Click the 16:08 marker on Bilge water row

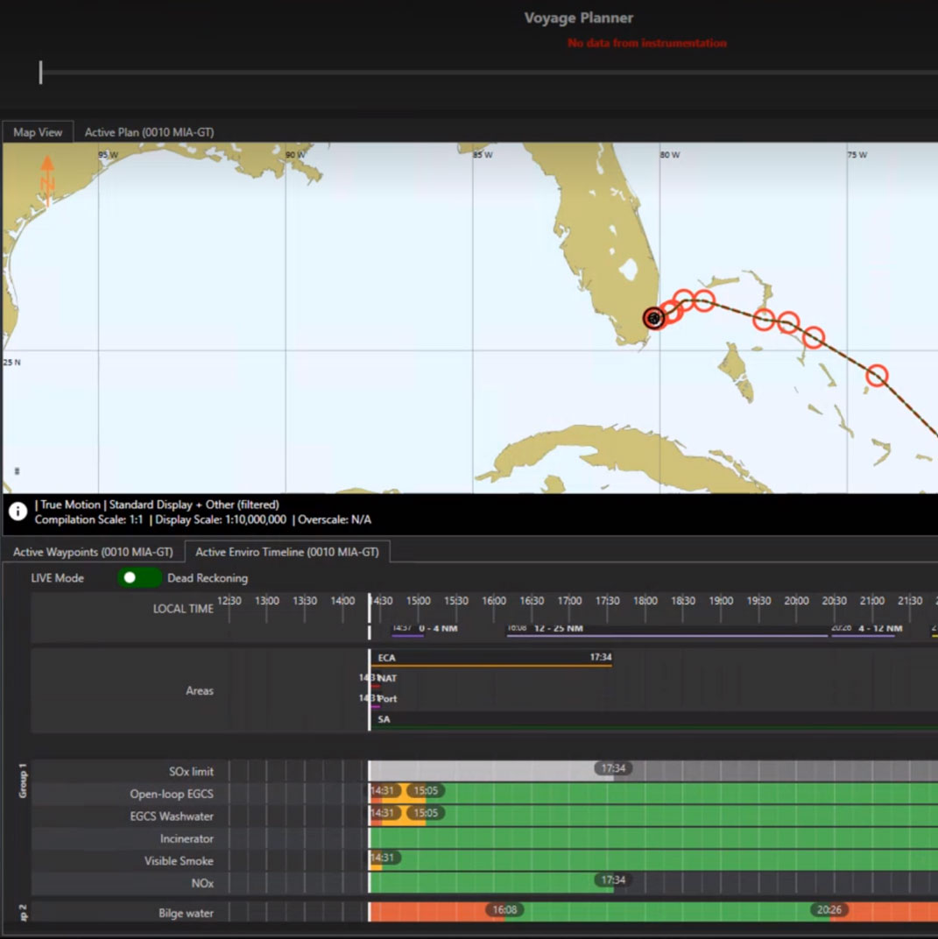[x=504, y=910]
